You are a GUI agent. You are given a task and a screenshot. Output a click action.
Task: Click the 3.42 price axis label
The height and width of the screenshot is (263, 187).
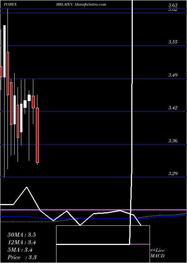pos(173,107)
